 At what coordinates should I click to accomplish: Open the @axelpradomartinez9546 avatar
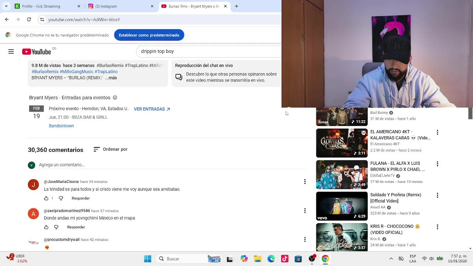[33, 213]
